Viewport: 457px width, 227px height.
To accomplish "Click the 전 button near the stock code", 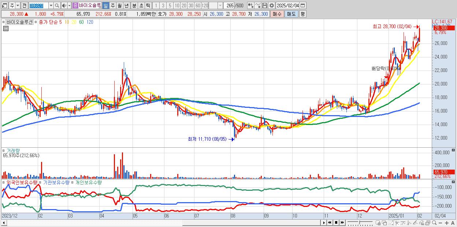I will click(x=25, y=5).
